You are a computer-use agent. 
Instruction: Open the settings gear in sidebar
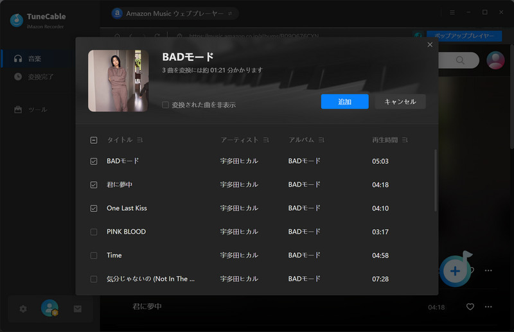[23, 309]
